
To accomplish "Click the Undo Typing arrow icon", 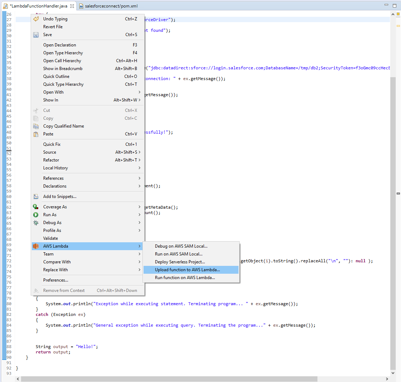I will tap(36, 19).
